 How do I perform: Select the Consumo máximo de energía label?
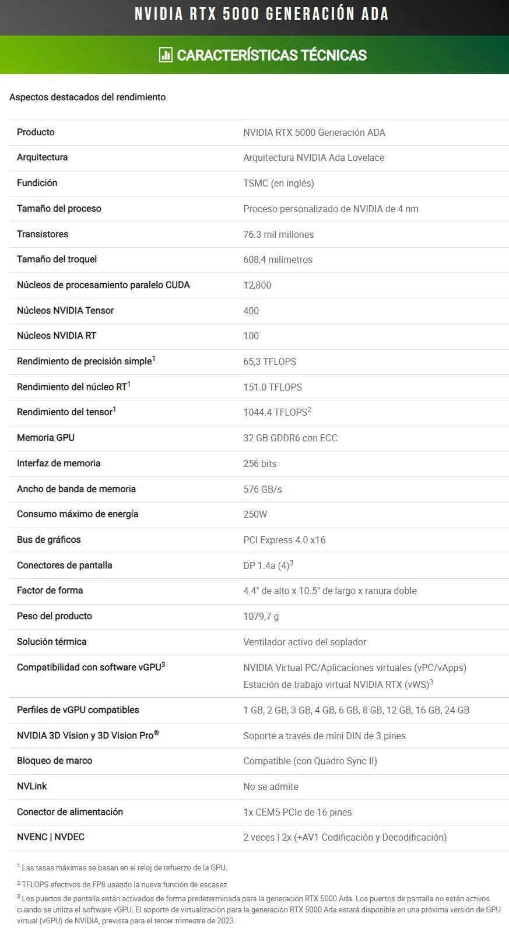click(78, 514)
